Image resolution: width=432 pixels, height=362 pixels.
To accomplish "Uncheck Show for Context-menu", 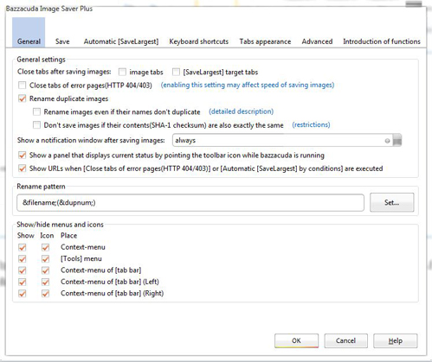I will point(22,247).
